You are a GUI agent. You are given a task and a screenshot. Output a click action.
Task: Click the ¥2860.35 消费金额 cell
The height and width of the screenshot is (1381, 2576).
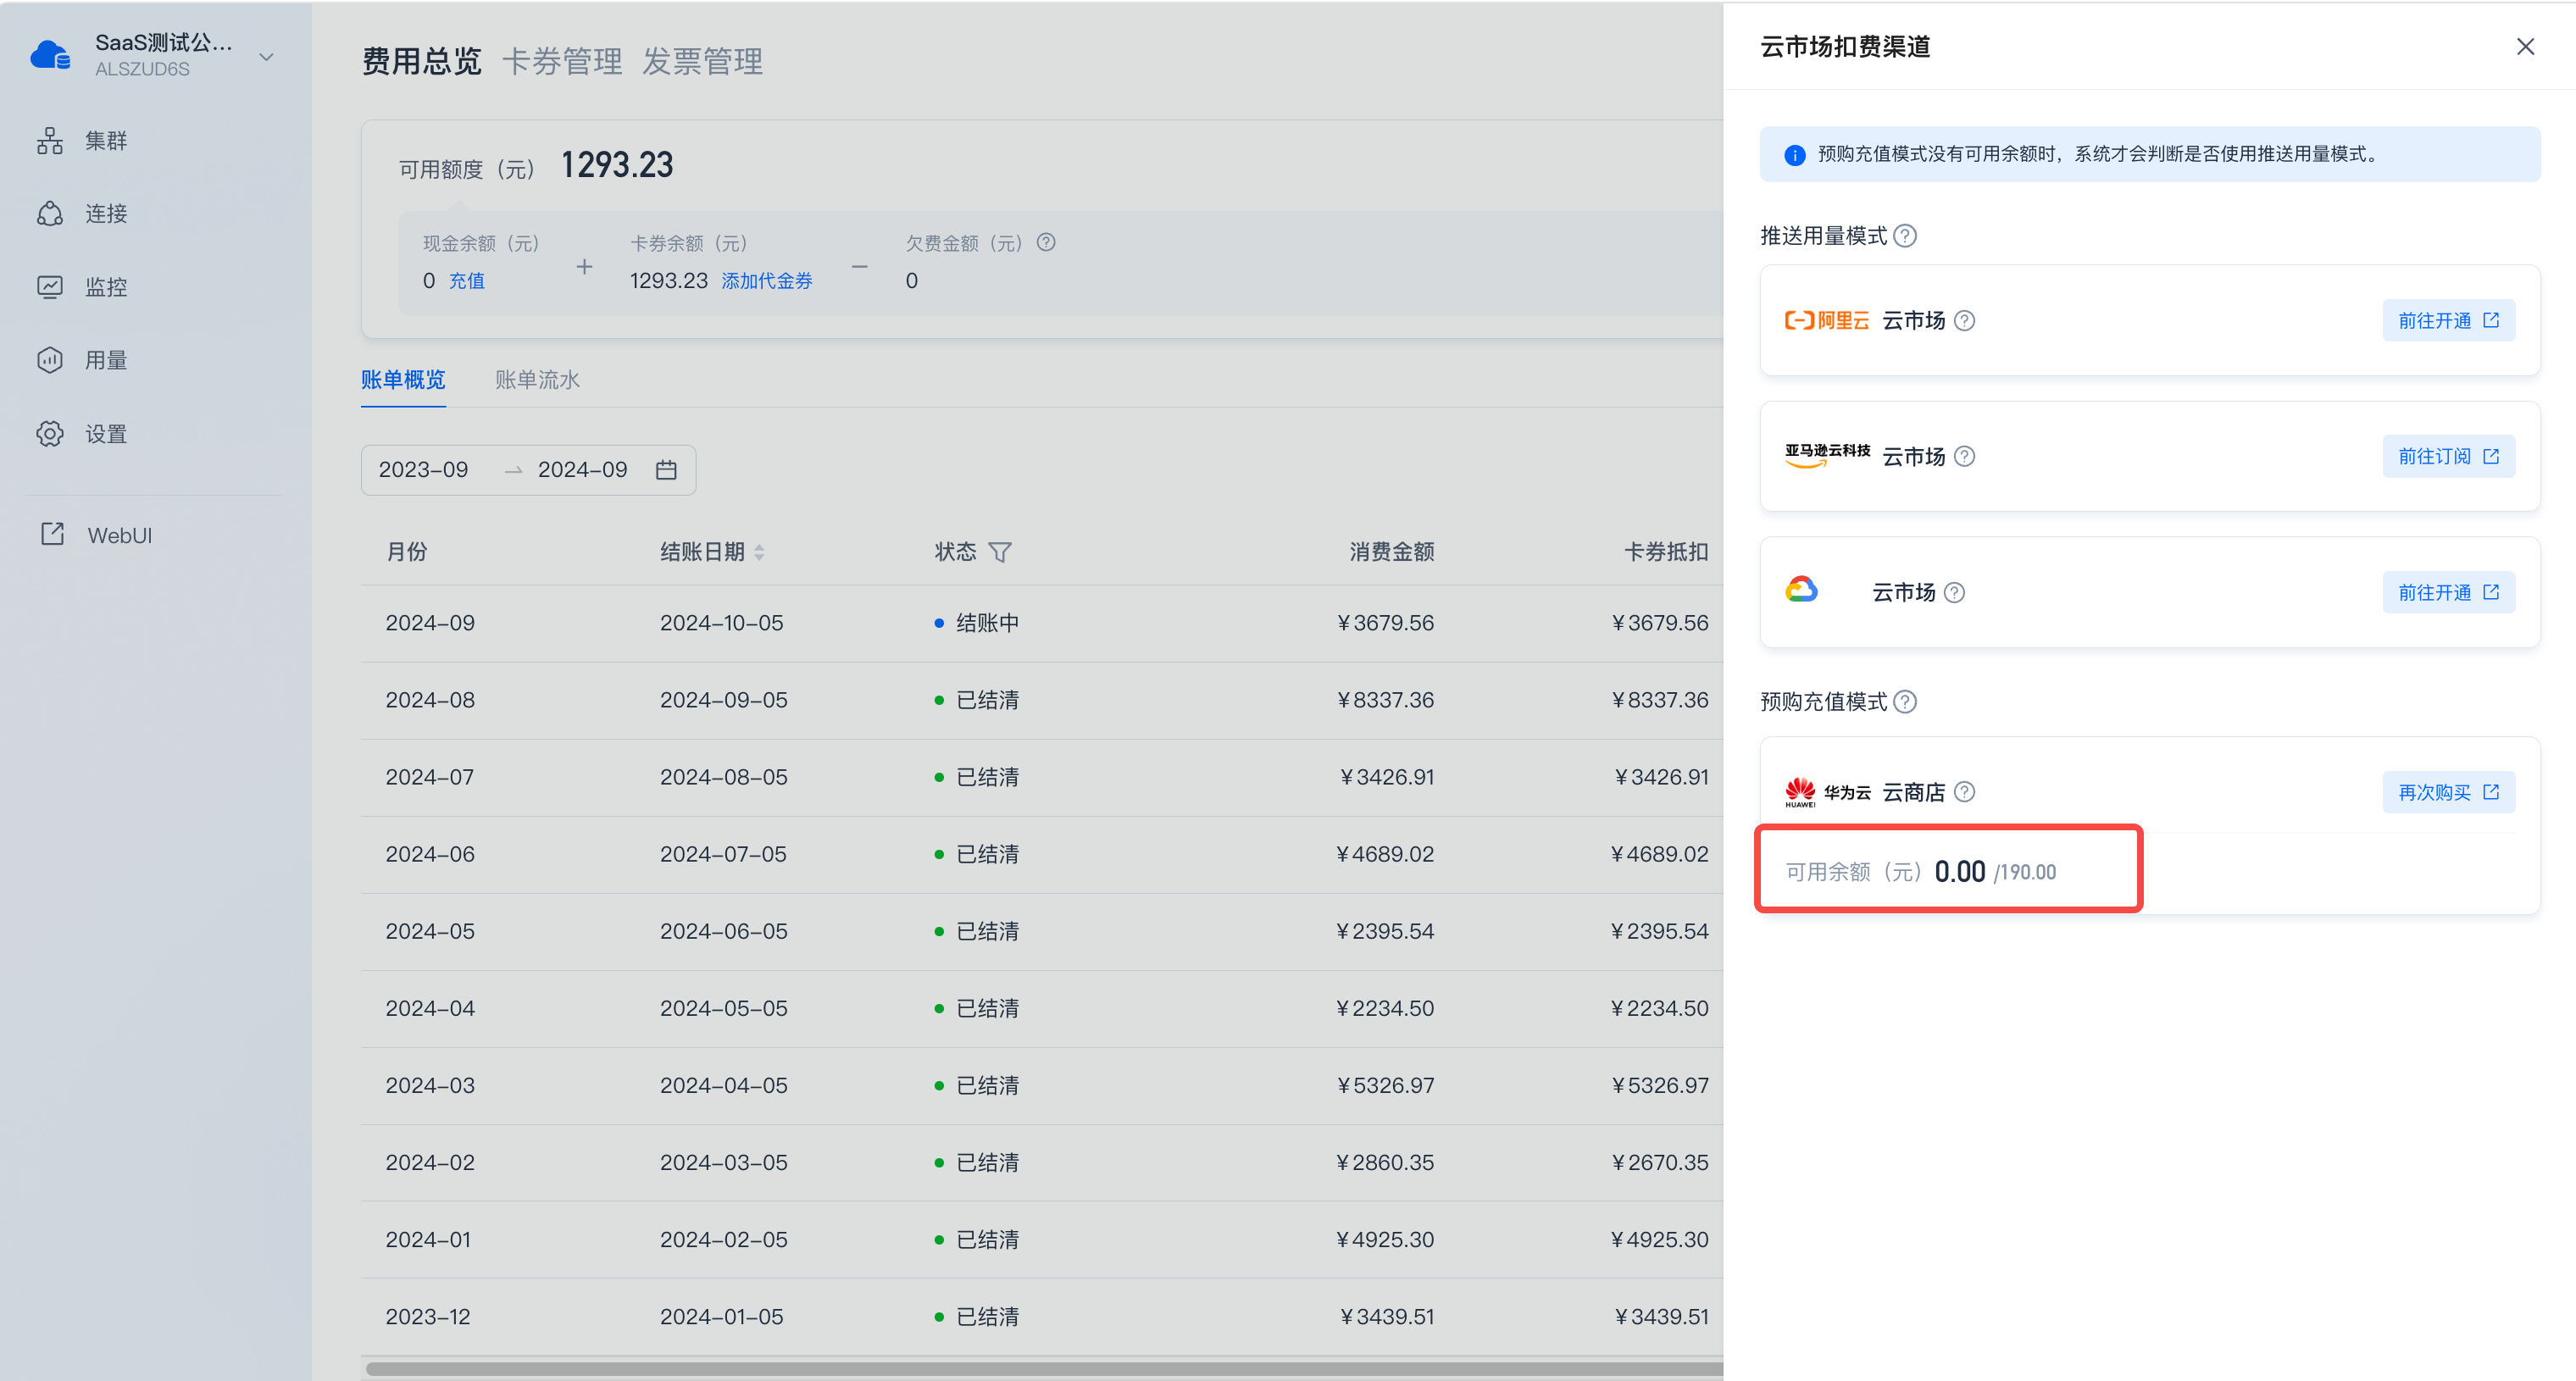click(1385, 1162)
